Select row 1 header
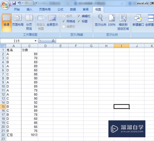Viewport: 154px width, 141px height. [3, 50]
